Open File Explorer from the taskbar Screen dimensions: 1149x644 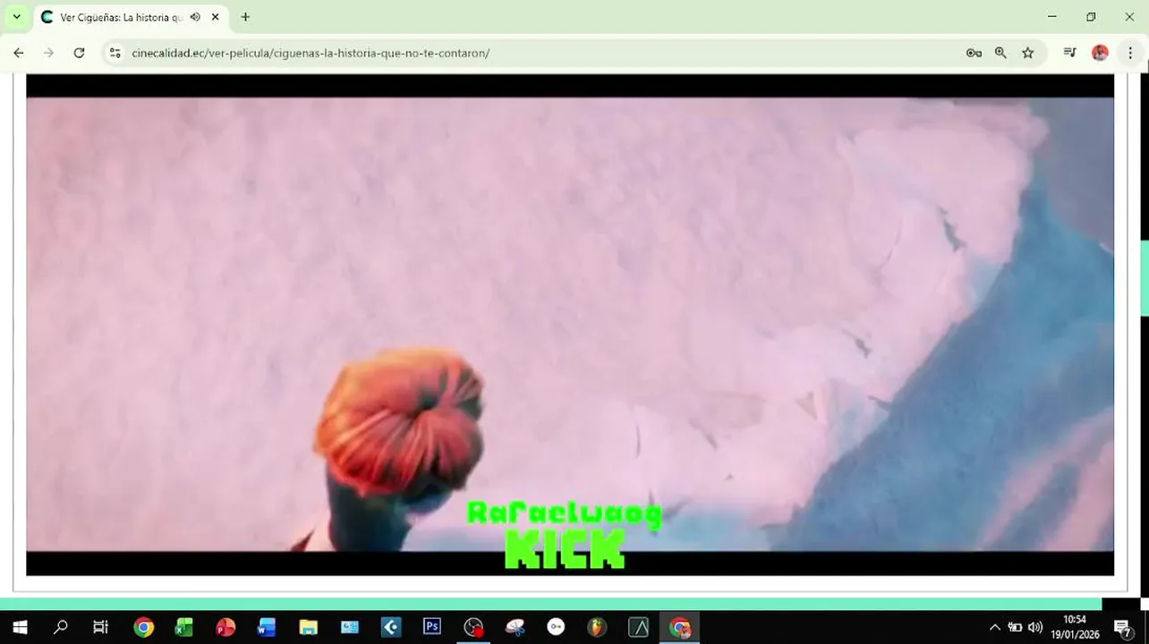pos(308,627)
